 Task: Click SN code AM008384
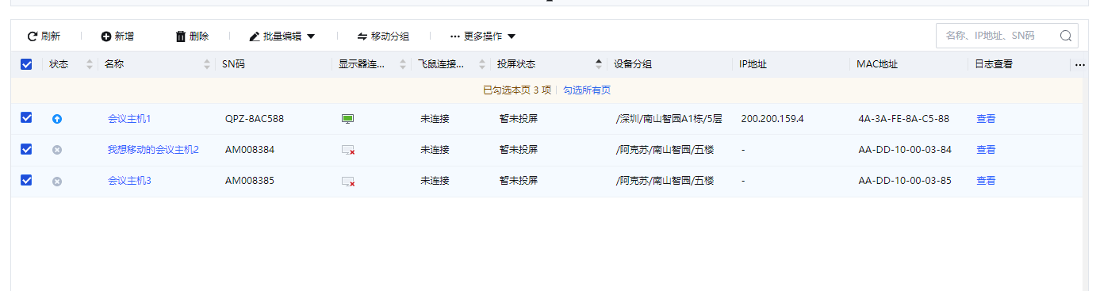[x=250, y=150]
